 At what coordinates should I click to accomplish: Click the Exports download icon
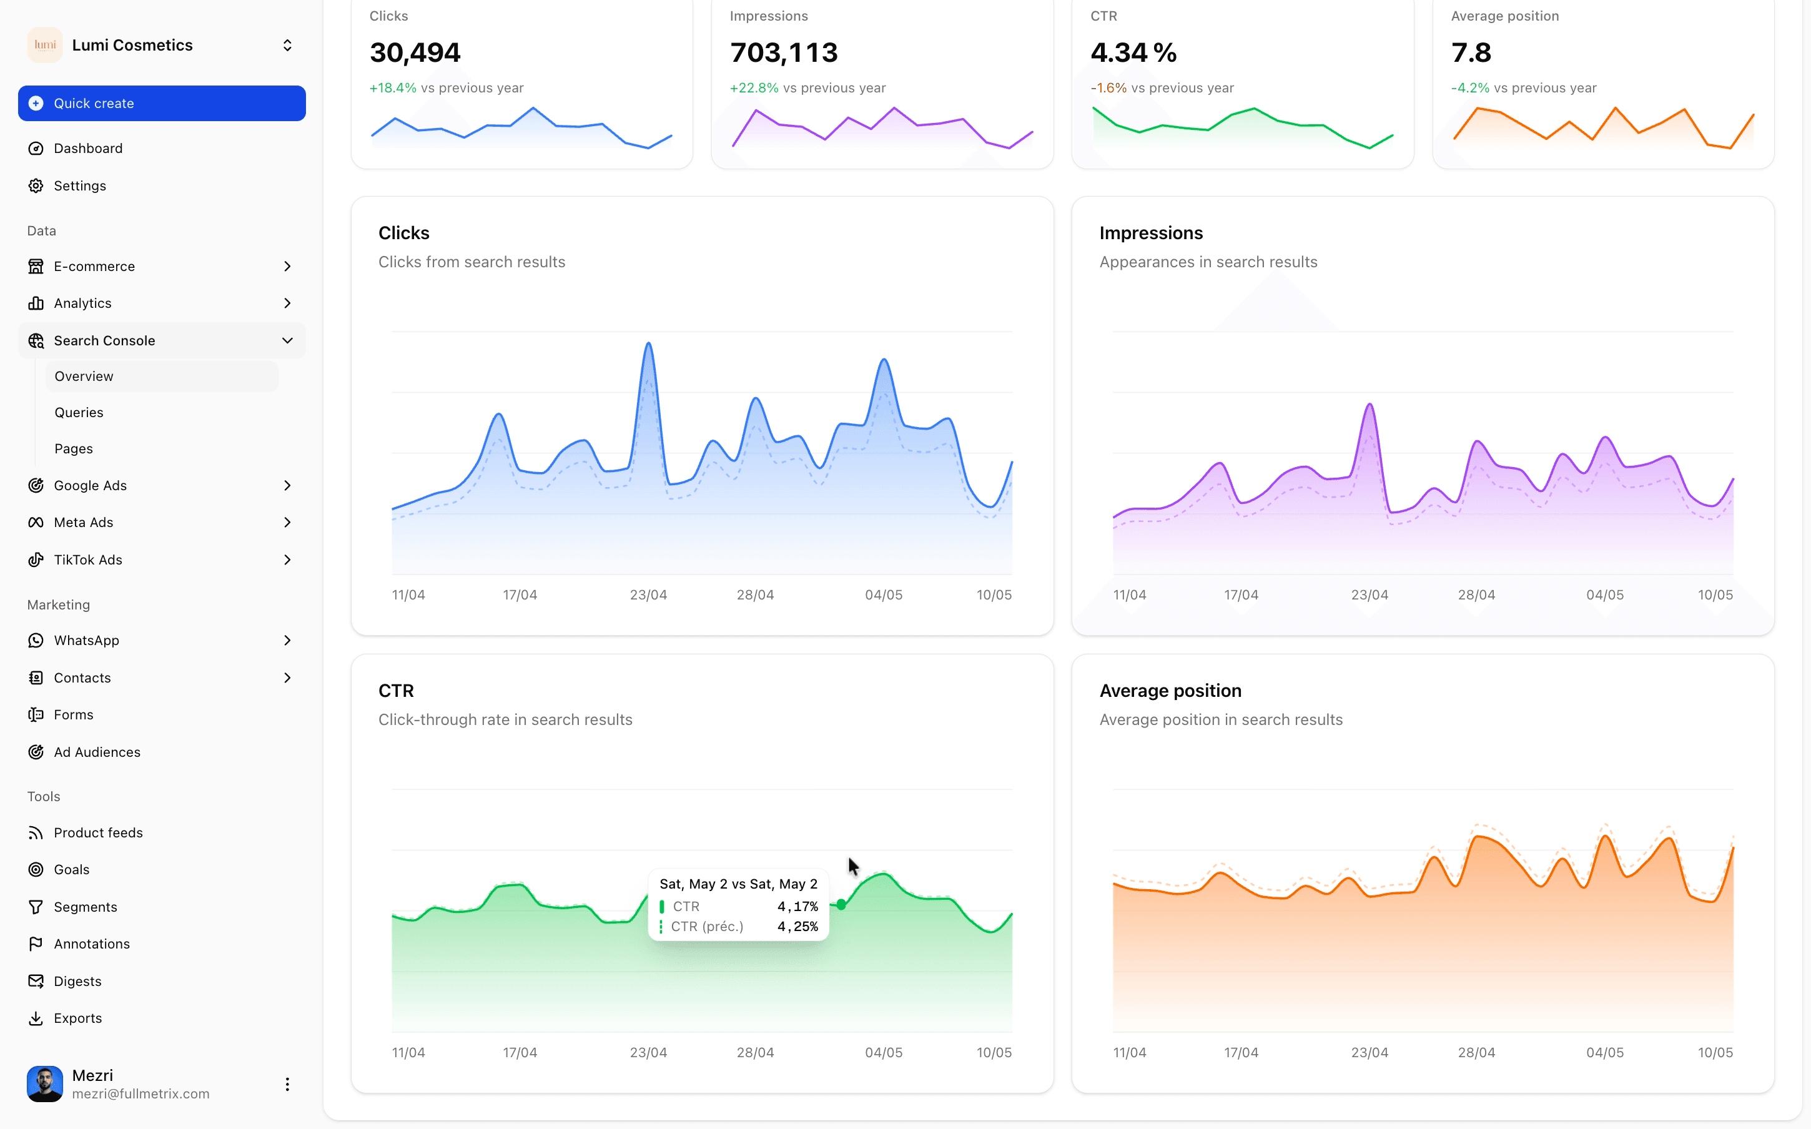(x=36, y=1018)
